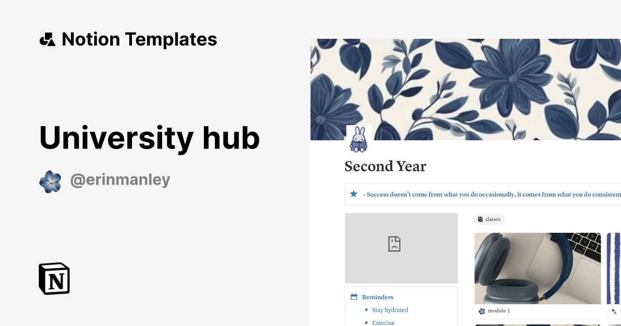Click the bunny page icon above Second Year
The width and height of the screenshot is (621, 326).
pyautogui.click(x=359, y=139)
